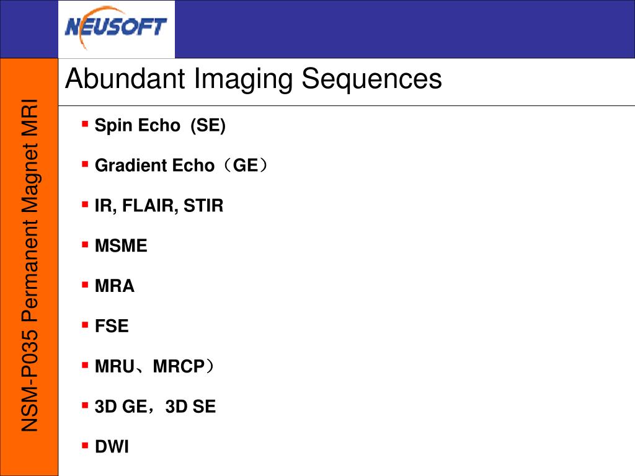The height and width of the screenshot is (476, 635).
Task: Click the red bullet beside MSME
Action: [x=85, y=244]
